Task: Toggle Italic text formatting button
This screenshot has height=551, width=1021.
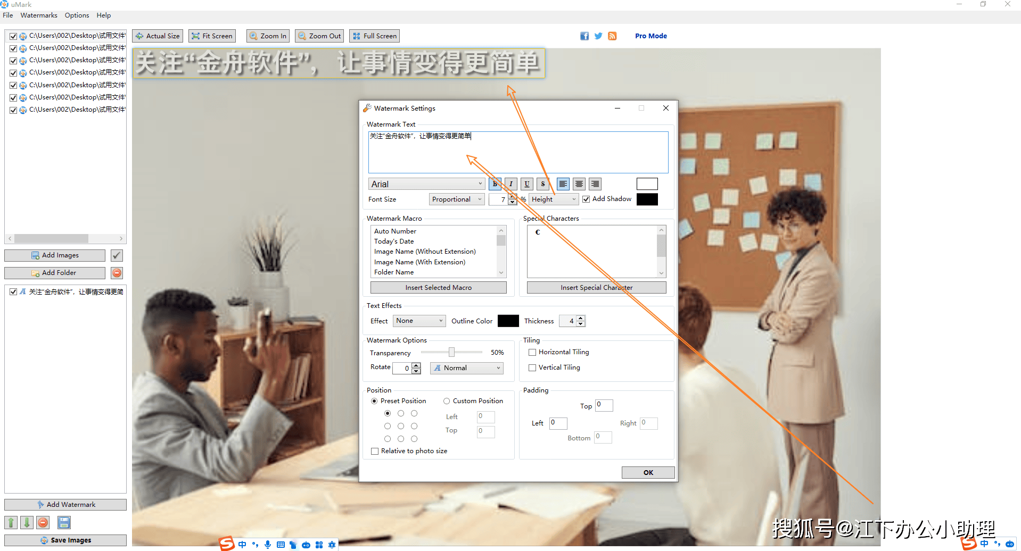Action: click(510, 184)
